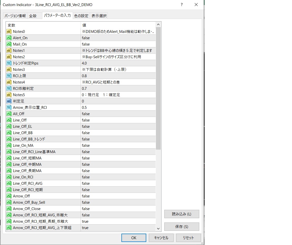
Task: Open the 表示選択 tab
Action: click(x=99, y=16)
